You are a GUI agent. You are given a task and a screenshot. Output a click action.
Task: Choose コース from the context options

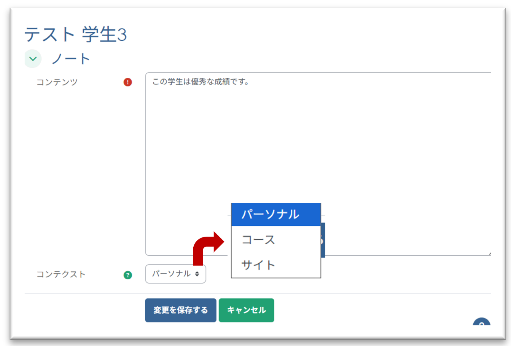[275, 240]
